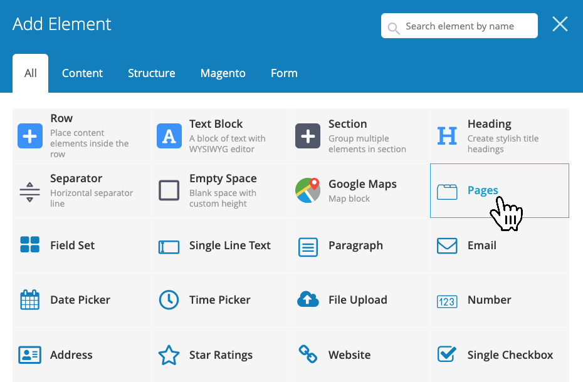Choose the Heading H icon

(447, 136)
